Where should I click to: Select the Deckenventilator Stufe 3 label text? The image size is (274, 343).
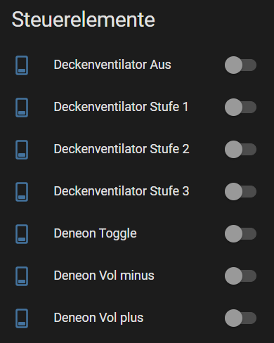tap(122, 191)
